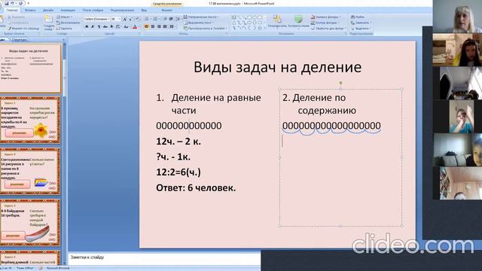The image size is (482, 271).
Task: Click the spell-check icon in status bar
Action: click(x=40, y=268)
